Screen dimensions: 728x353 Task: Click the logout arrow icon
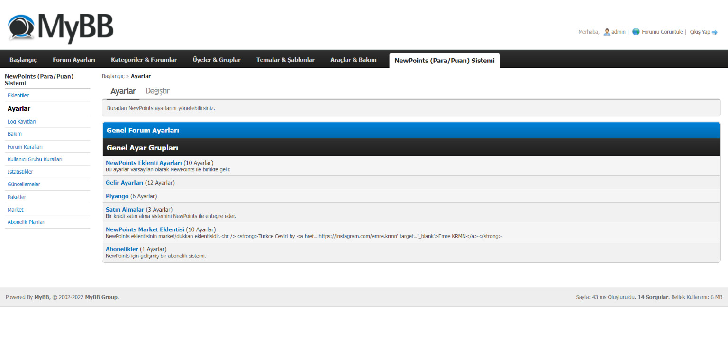(715, 32)
